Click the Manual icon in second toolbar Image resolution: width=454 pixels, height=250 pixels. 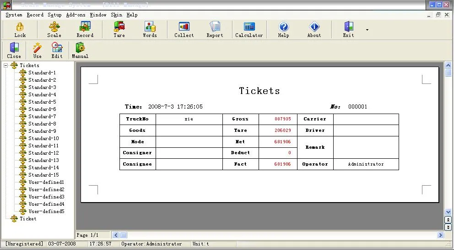80,50
